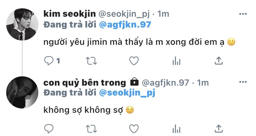Click the @agfjkn.97 reply mention link
The image size is (256, 136).
point(125,25)
